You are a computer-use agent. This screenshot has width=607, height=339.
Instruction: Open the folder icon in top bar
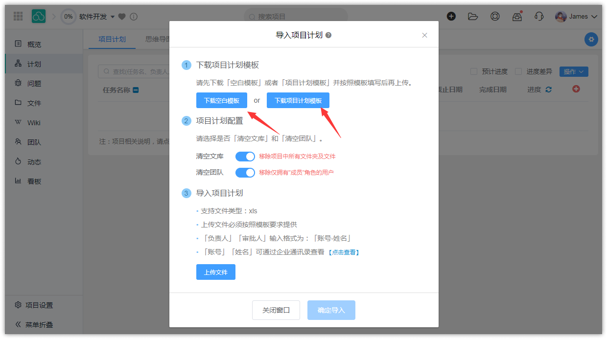[x=473, y=16]
